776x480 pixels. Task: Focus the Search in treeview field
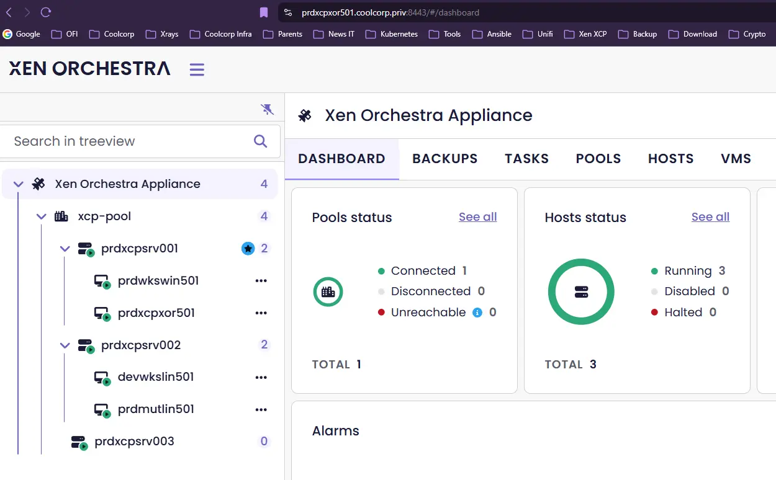pyautogui.click(x=124, y=141)
